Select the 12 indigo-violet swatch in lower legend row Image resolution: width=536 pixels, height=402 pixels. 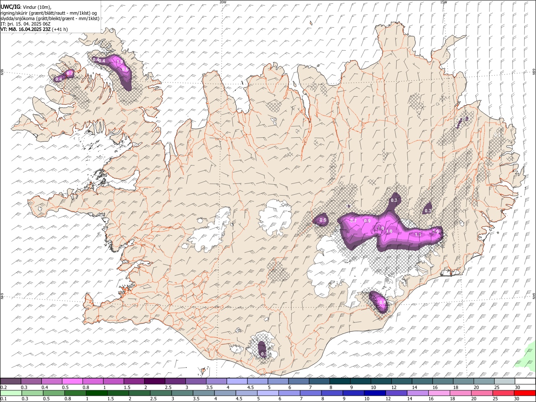coord(396,393)
